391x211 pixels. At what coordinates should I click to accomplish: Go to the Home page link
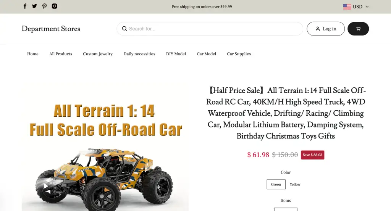point(33,54)
